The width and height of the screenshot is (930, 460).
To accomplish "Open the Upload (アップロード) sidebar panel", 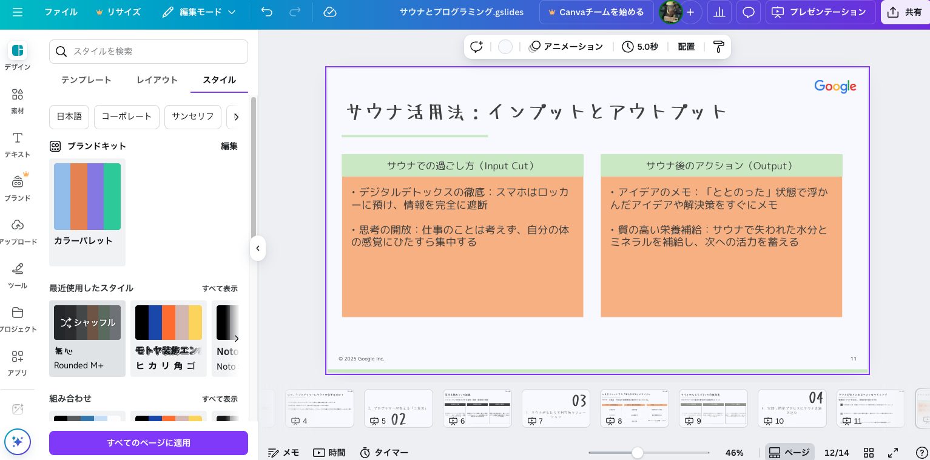I will click(x=18, y=231).
